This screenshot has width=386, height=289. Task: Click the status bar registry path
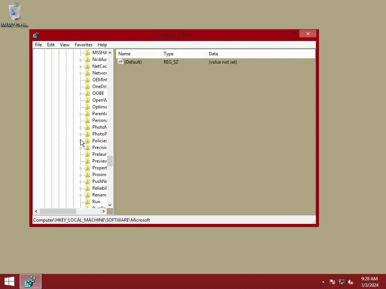click(92, 220)
